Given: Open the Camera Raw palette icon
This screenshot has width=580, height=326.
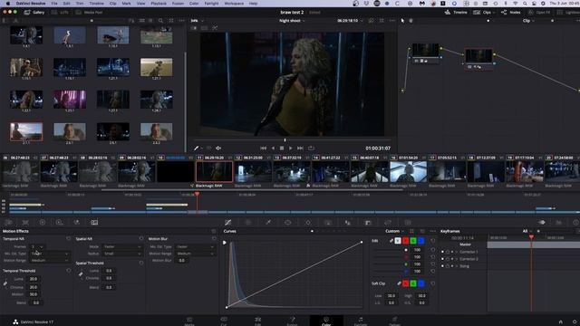Looking at the screenshot, I should (x=8, y=222).
